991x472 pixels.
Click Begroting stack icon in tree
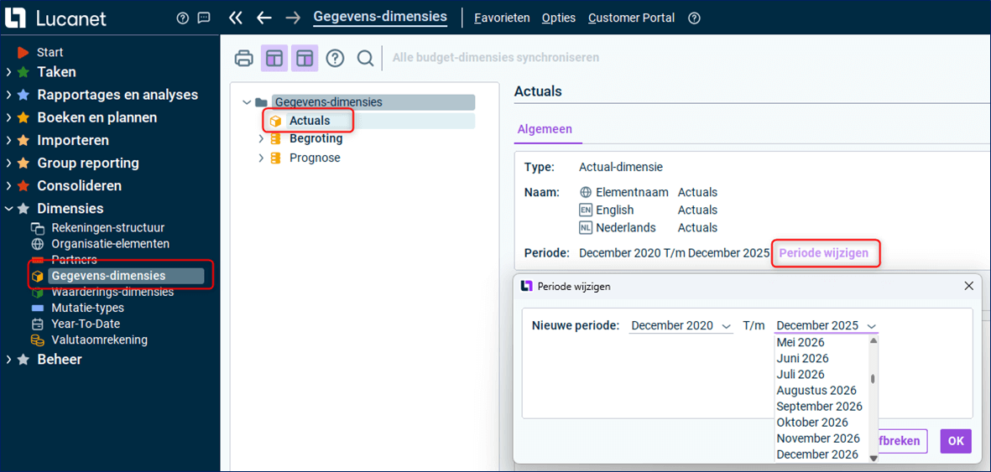(x=275, y=139)
